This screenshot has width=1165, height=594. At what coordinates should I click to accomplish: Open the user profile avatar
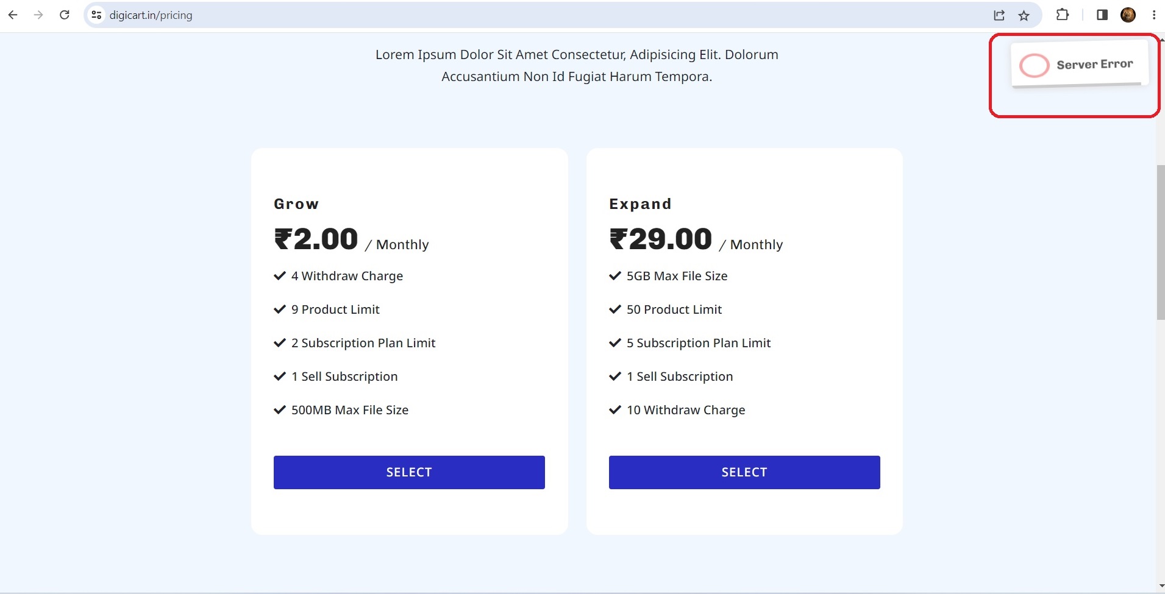pyautogui.click(x=1128, y=15)
